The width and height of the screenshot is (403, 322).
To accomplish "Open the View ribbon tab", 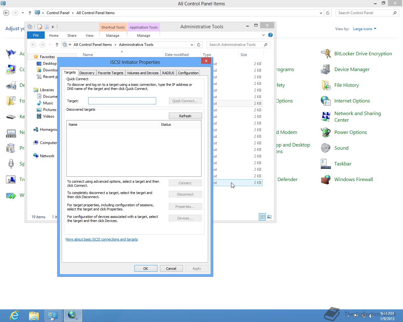I will pos(89,36).
